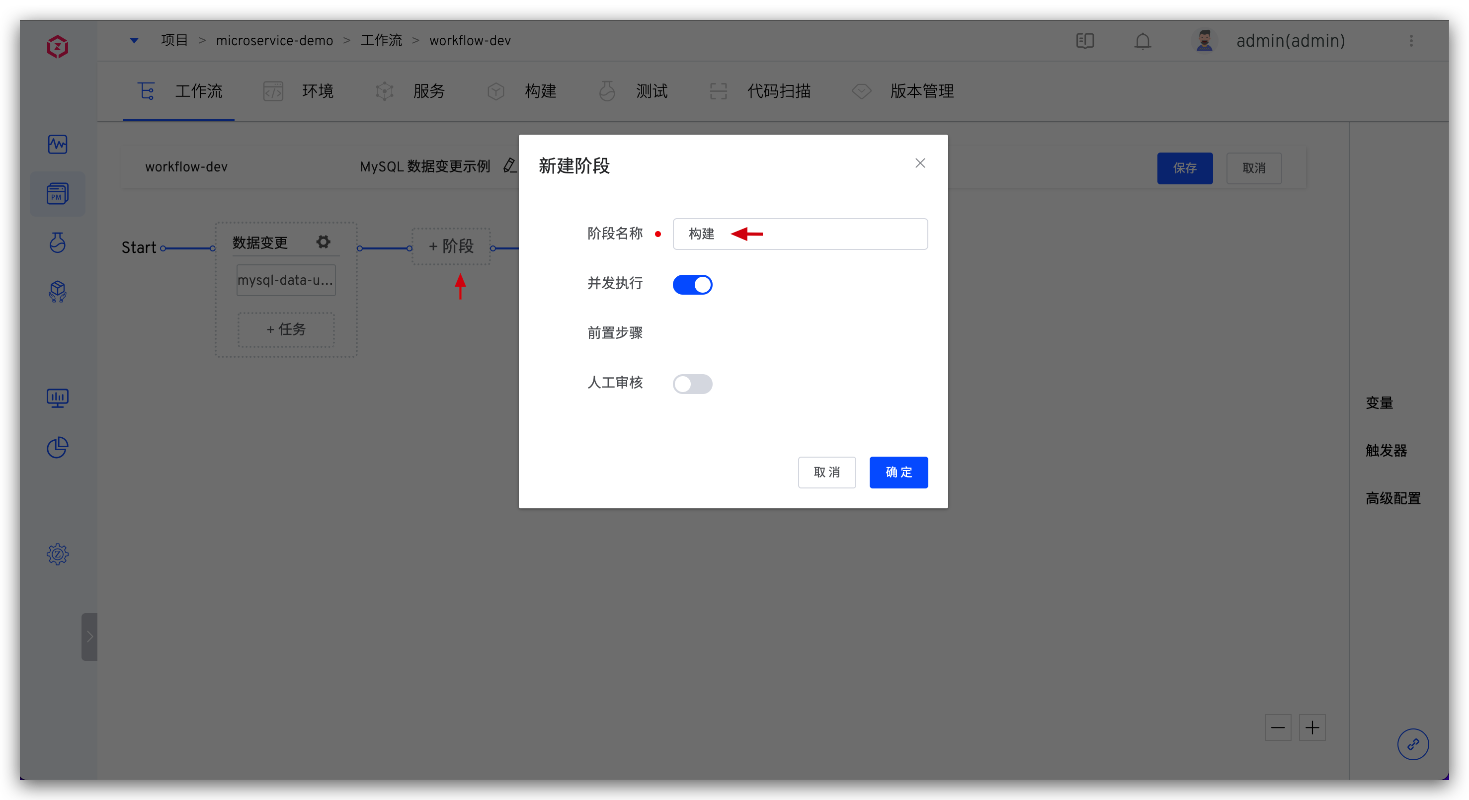
Task: Disable the 并发执行 switch
Action: click(692, 285)
